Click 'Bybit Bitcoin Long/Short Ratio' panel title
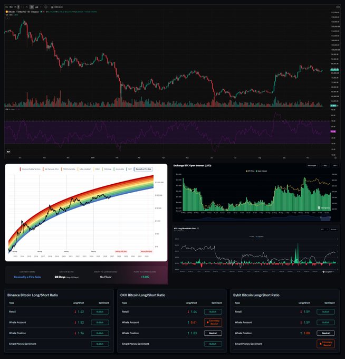The width and height of the screenshot is (345, 359). point(256,295)
